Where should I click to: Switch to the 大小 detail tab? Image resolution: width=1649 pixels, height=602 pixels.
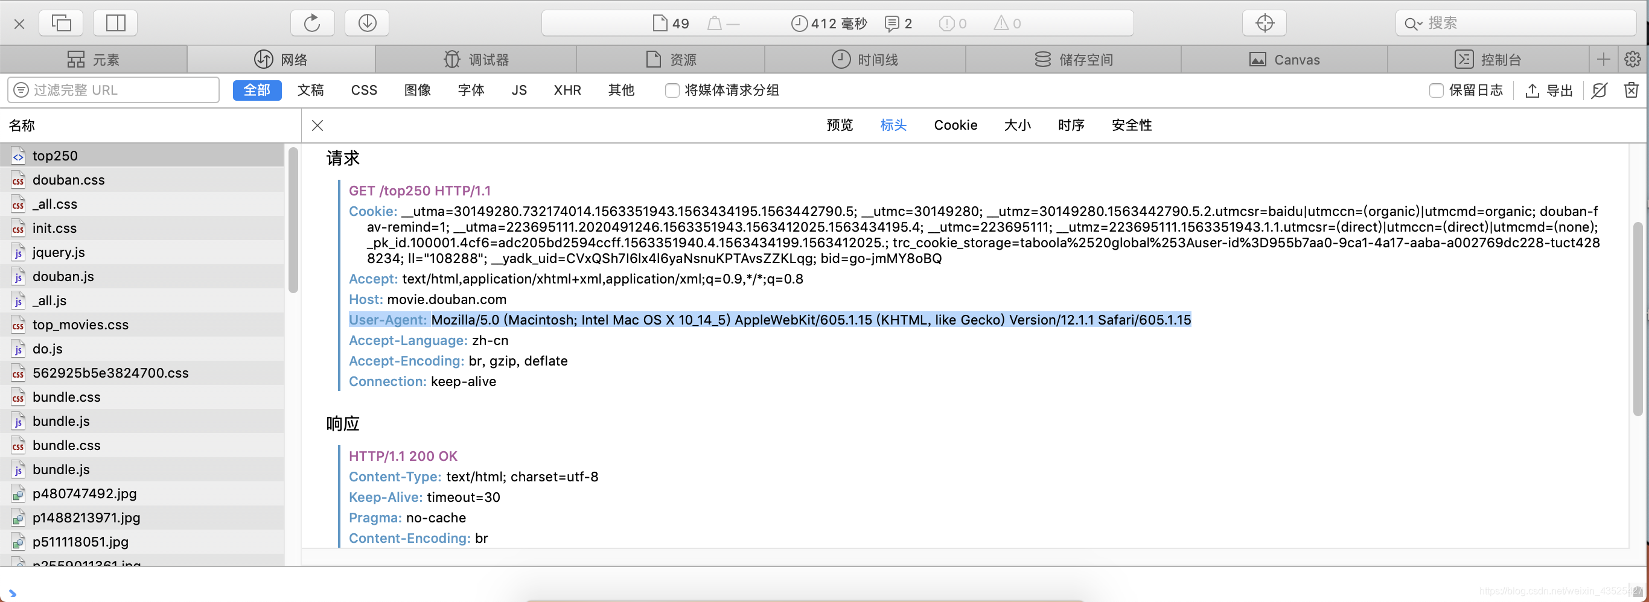click(x=1017, y=125)
